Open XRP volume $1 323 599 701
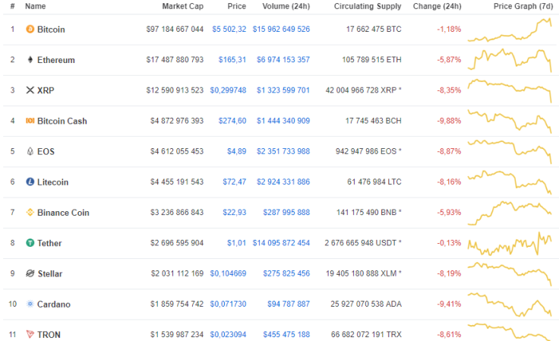559x341 pixels. [x=283, y=90]
